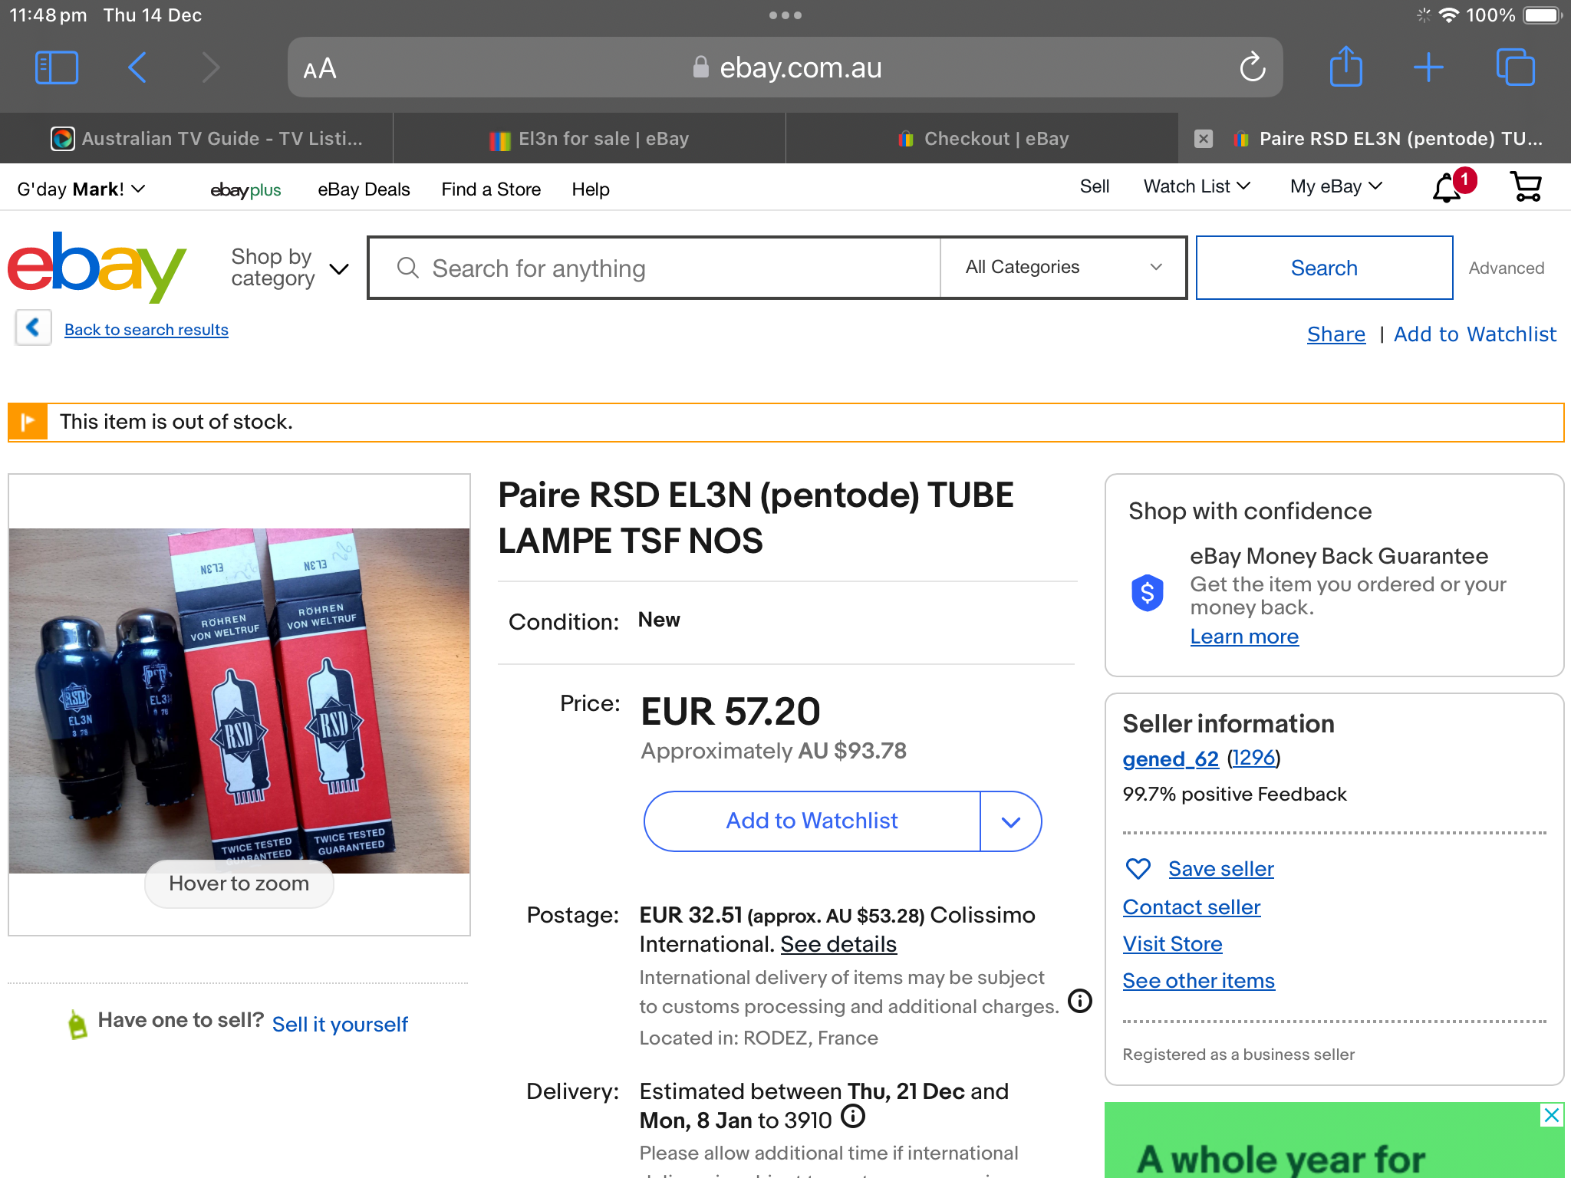Open the shopping cart

(x=1526, y=186)
